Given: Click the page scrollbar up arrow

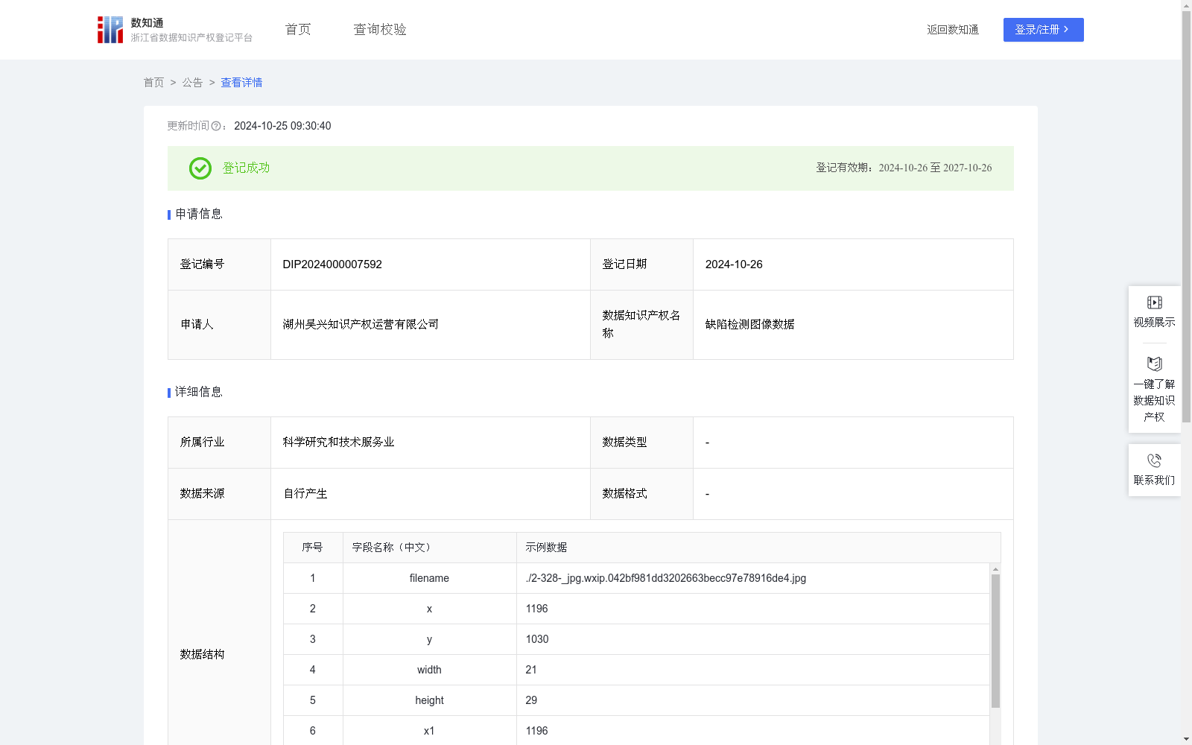Looking at the screenshot, I should click(1186, 5).
